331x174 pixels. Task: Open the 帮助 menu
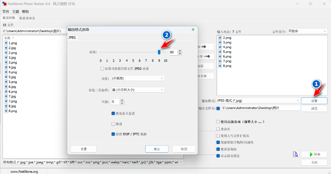pyautogui.click(x=25, y=12)
